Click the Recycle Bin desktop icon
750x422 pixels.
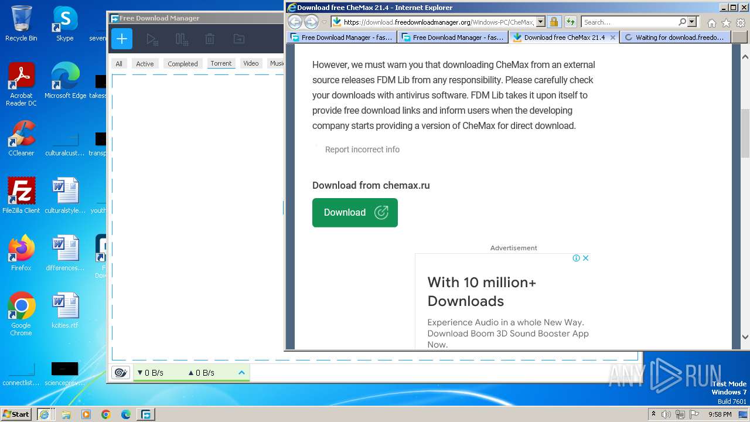(x=21, y=23)
